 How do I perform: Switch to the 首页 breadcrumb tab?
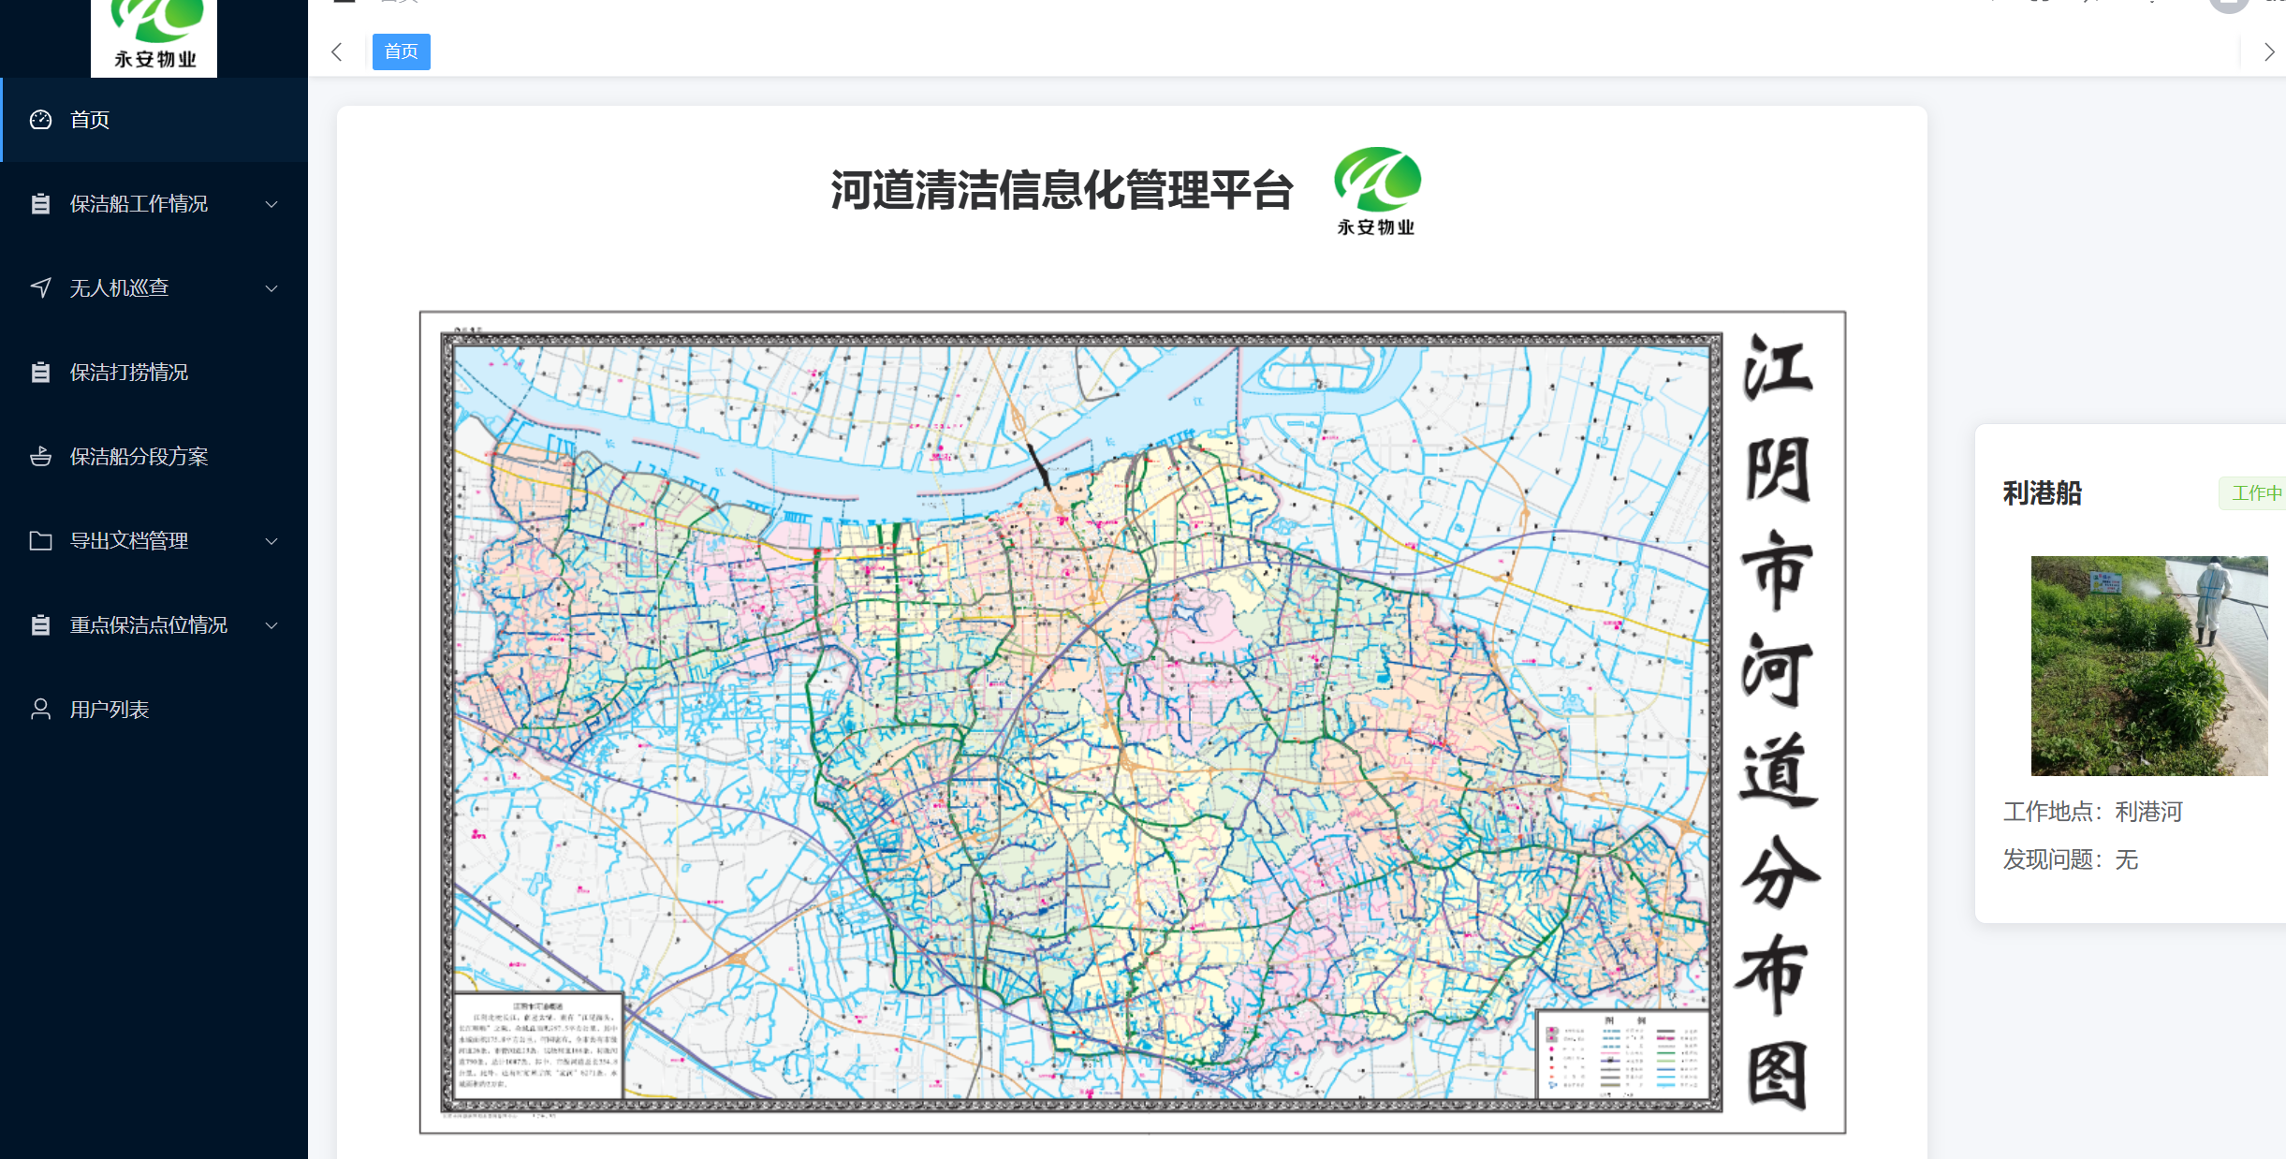point(401,52)
